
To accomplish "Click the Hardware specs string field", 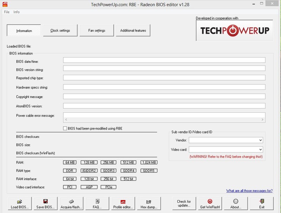I will click(x=164, y=87).
